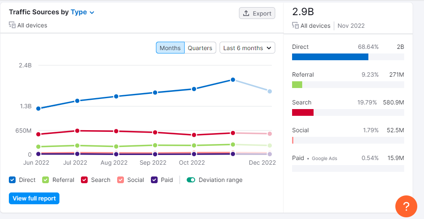Viewport: 424px width, 219px height.
Task: Click the faded Direct point for Dec 2022
Action: [x=270, y=91]
